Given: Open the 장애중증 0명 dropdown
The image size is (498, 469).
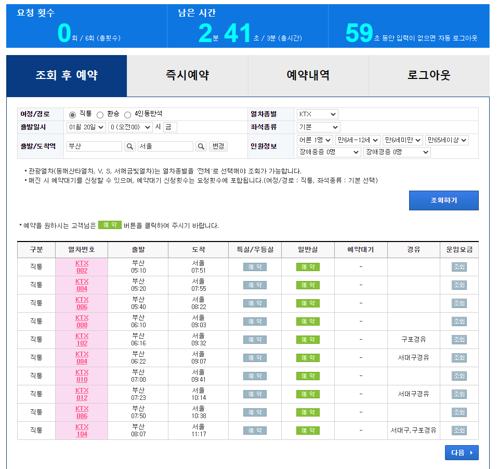Looking at the screenshot, I should pos(329,152).
